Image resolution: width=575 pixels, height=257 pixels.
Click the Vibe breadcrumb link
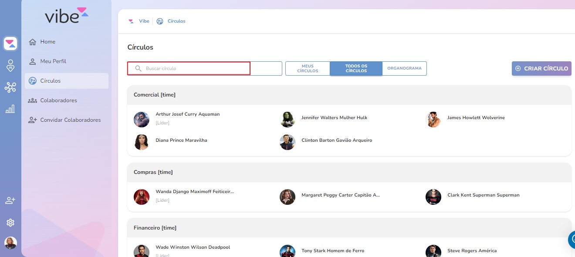(x=144, y=21)
